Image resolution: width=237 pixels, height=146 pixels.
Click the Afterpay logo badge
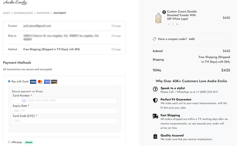pyautogui.click(x=29, y=142)
